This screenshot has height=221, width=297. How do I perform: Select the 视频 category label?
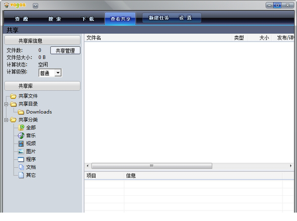coord(31,143)
